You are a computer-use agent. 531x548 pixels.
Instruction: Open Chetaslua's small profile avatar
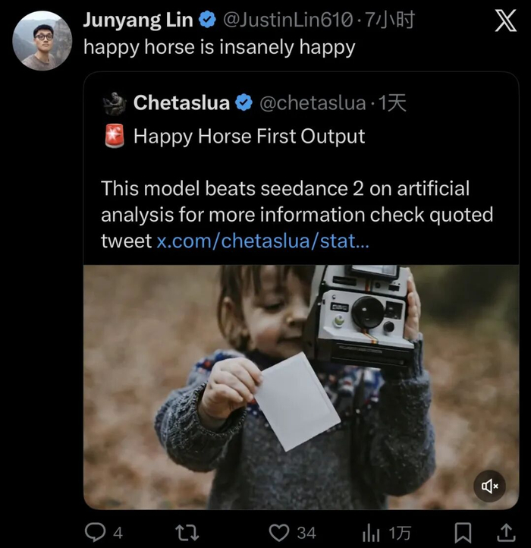115,103
